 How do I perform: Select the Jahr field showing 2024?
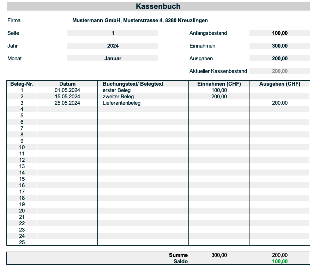(113, 46)
